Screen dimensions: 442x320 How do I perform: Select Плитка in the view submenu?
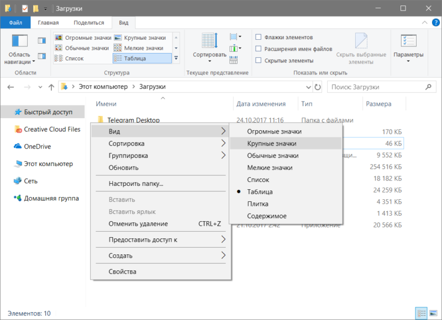(286, 204)
